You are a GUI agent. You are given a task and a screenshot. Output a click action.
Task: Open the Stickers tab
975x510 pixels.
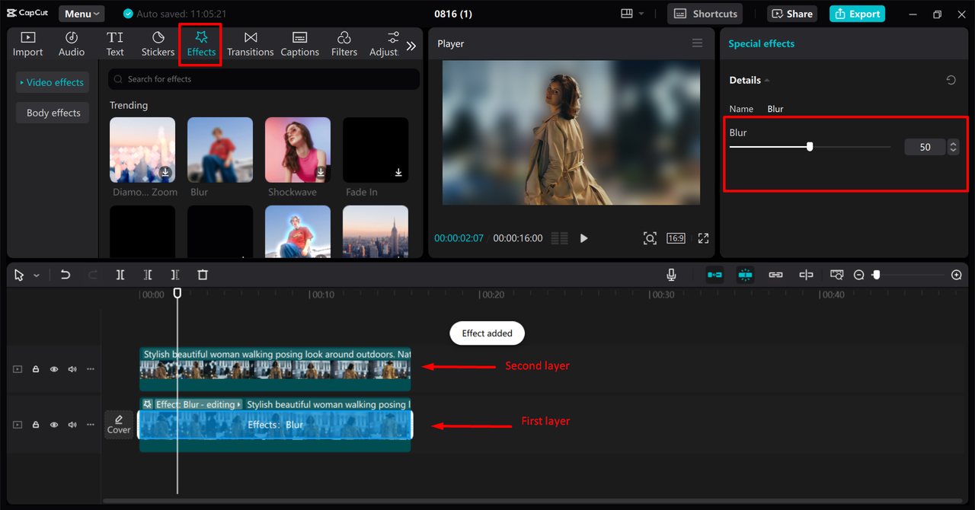coord(158,44)
